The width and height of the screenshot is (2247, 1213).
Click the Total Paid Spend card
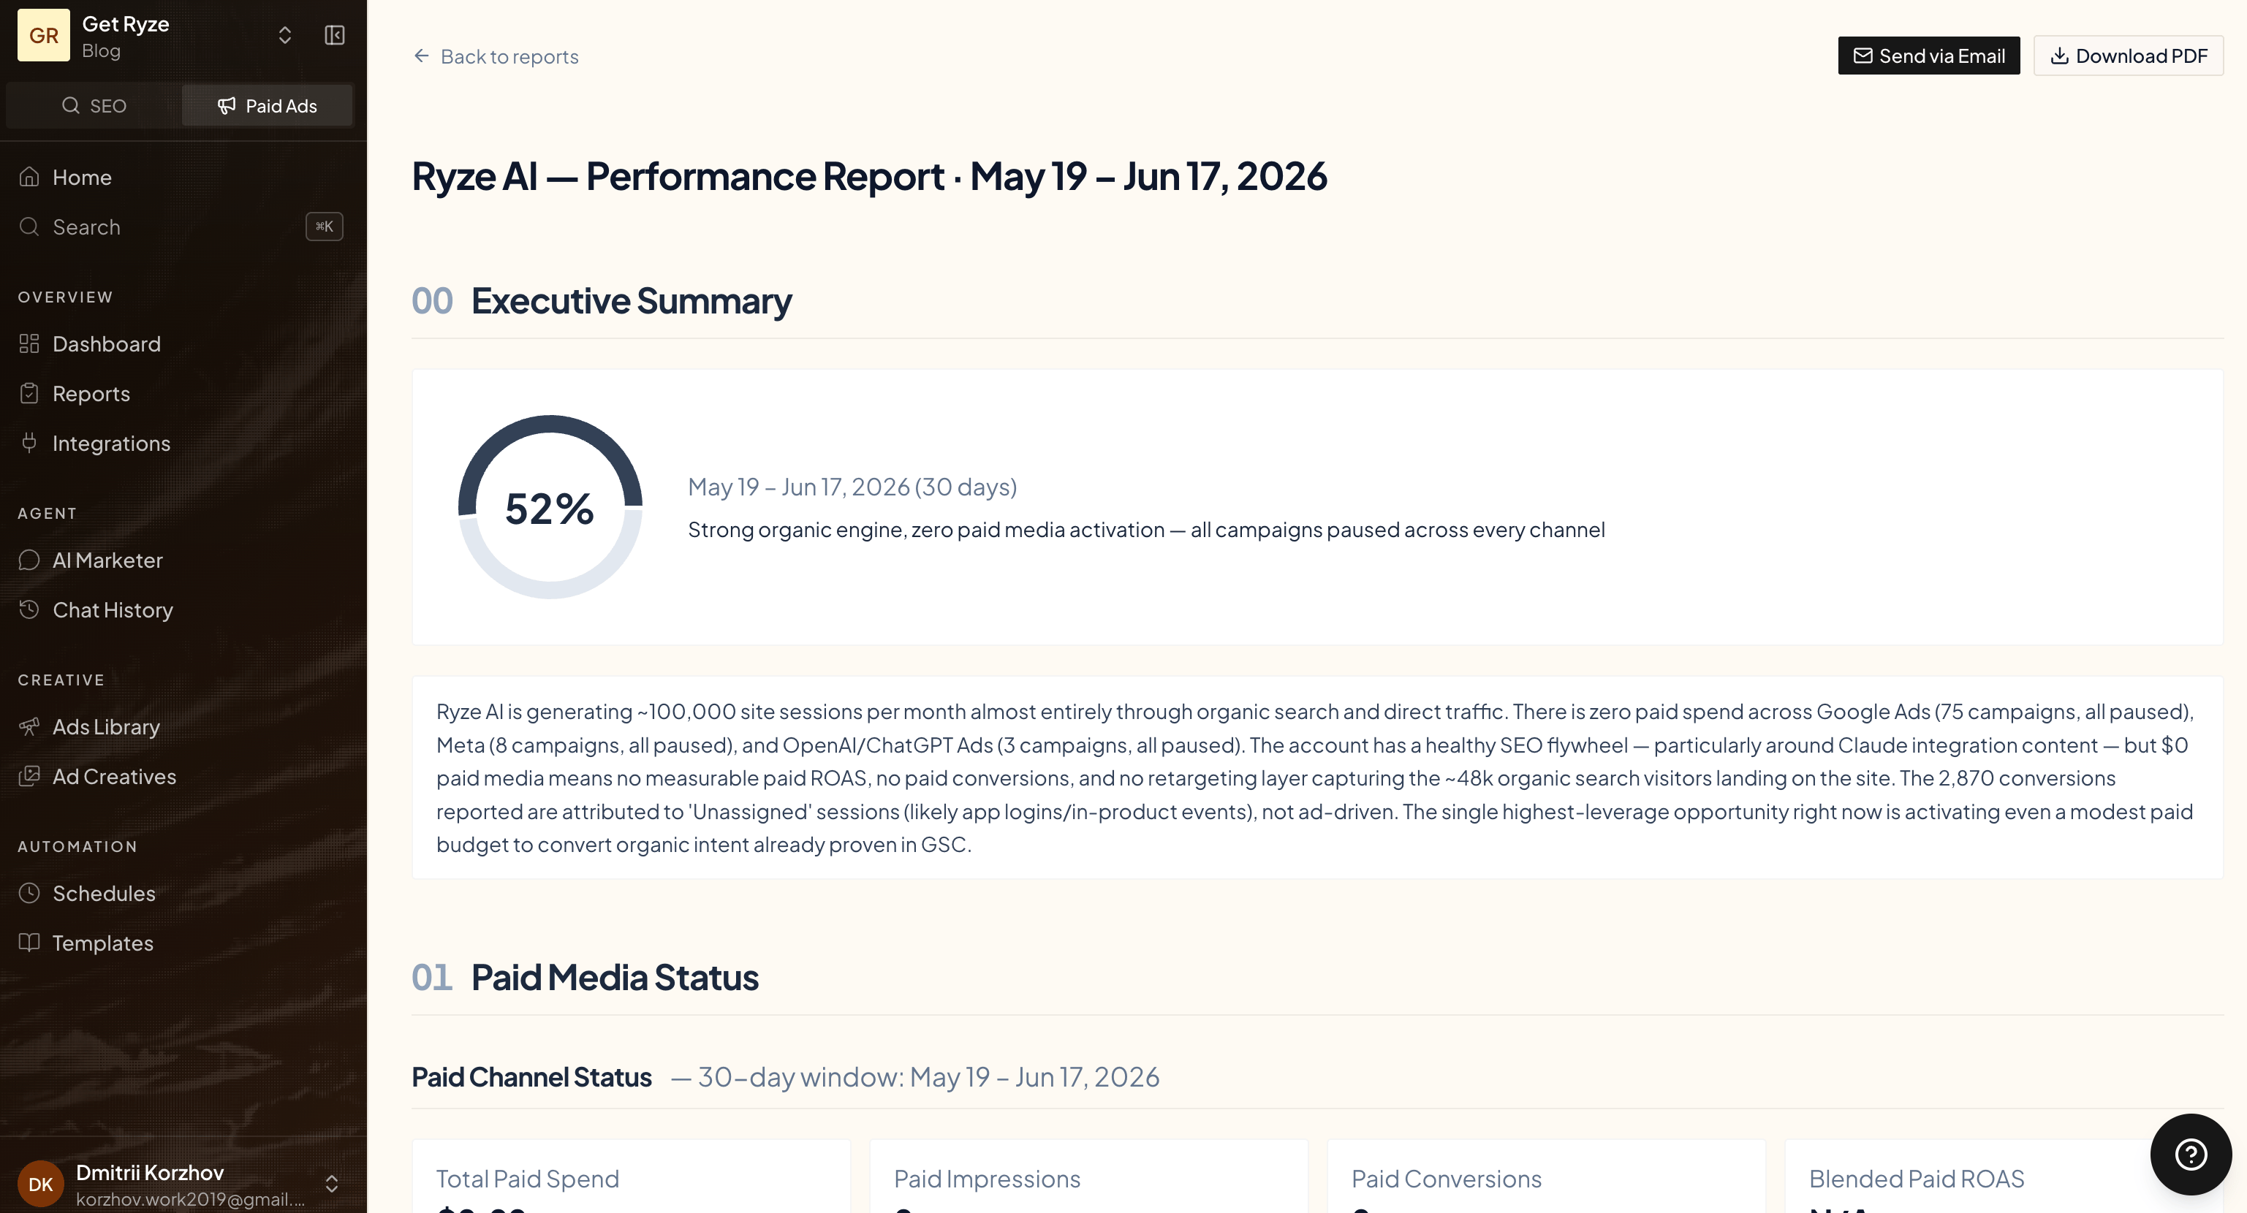(x=632, y=1176)
